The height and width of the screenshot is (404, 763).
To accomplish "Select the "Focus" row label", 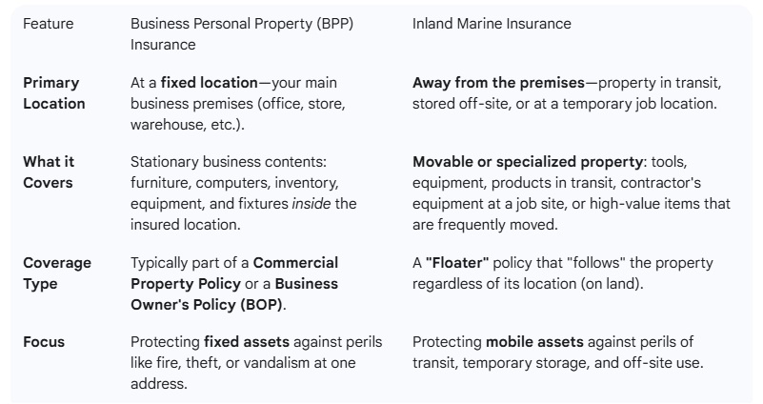I will (44, 341).
